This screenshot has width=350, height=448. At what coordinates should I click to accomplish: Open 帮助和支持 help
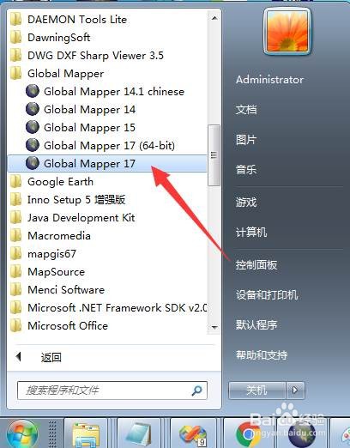(x=262, y=355)
